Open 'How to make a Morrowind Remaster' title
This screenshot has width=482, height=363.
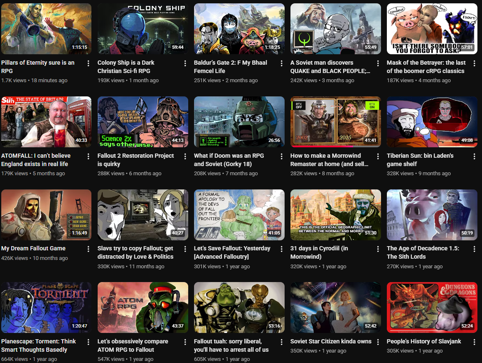[x=329, y=160]
